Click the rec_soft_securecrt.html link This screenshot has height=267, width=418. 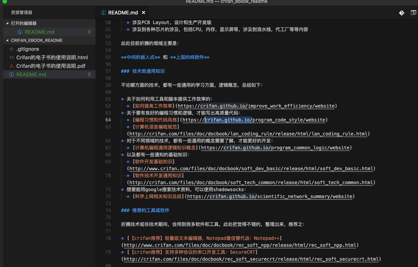click(x=251, y=259)
